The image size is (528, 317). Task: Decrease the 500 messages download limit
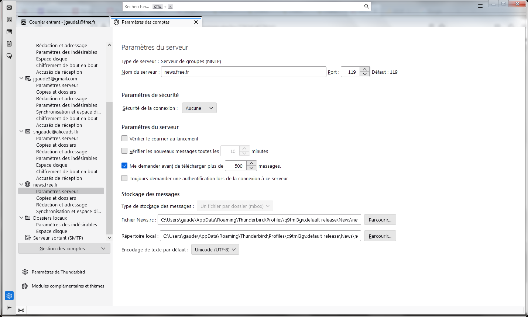tap(251, 168)
